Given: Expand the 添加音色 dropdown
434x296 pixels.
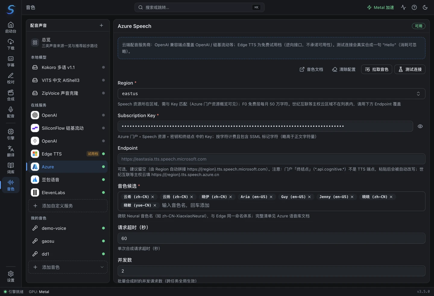Looking at the screenshot, I should [x=68, y=267].
